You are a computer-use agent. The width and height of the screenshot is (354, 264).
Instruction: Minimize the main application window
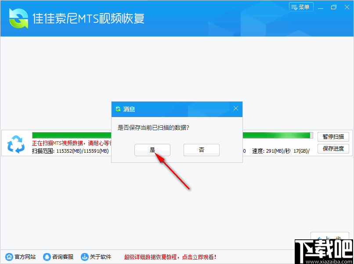coord(321,7)
